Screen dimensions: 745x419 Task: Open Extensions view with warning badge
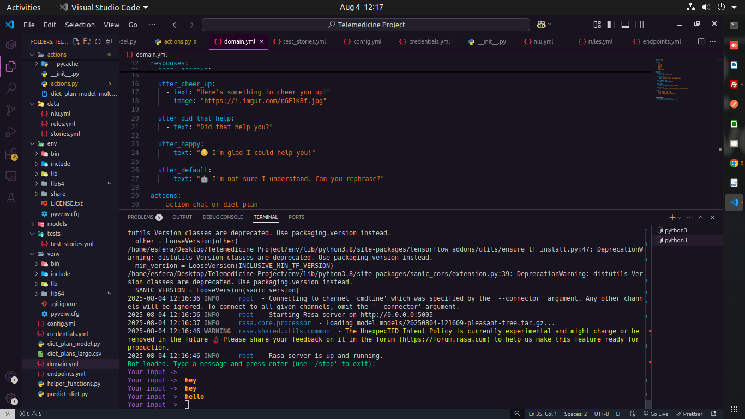click(10, 154)
